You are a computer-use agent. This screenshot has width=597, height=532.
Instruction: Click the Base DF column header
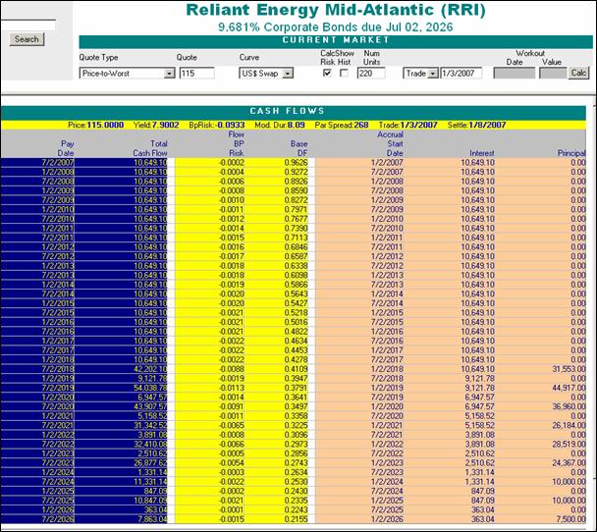[298, 148]
